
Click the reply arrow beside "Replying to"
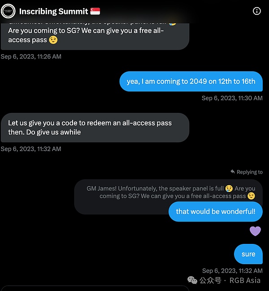click(x=232, y=172)
